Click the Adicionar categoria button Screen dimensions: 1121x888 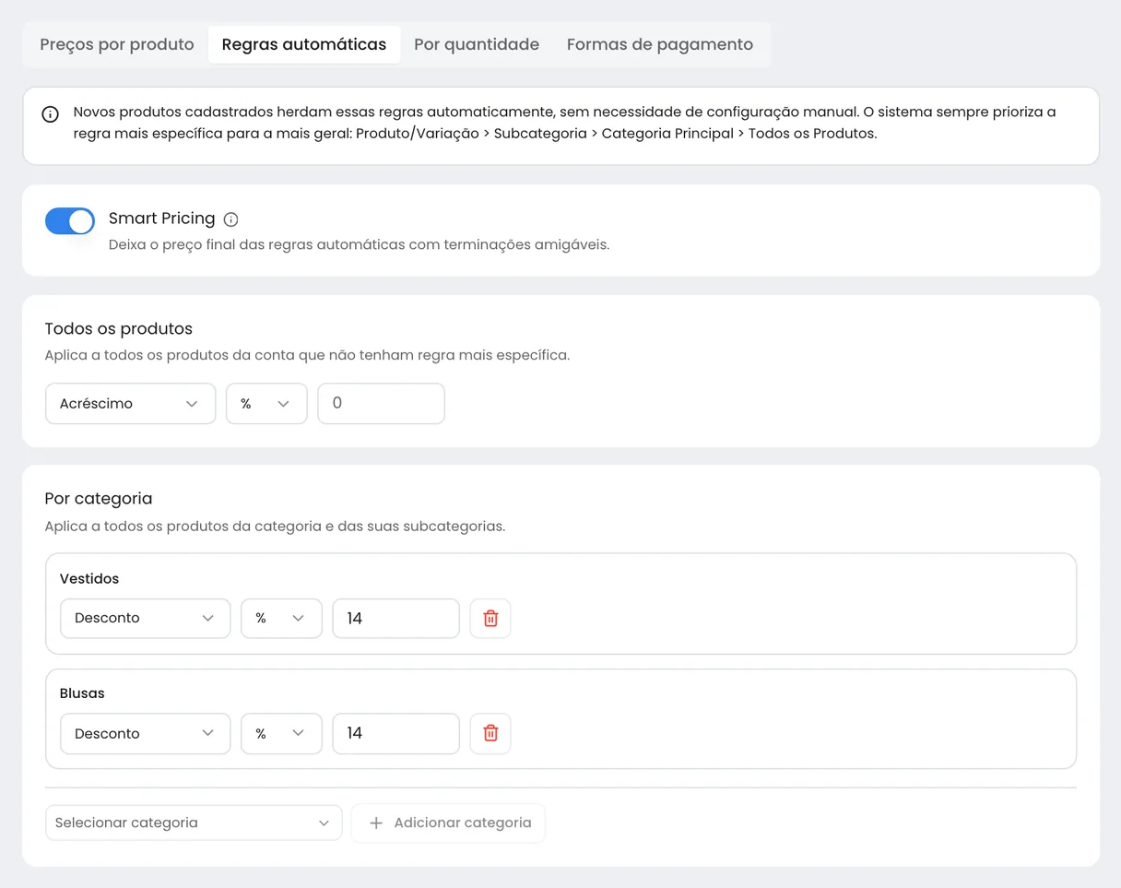tap(448, 823)
